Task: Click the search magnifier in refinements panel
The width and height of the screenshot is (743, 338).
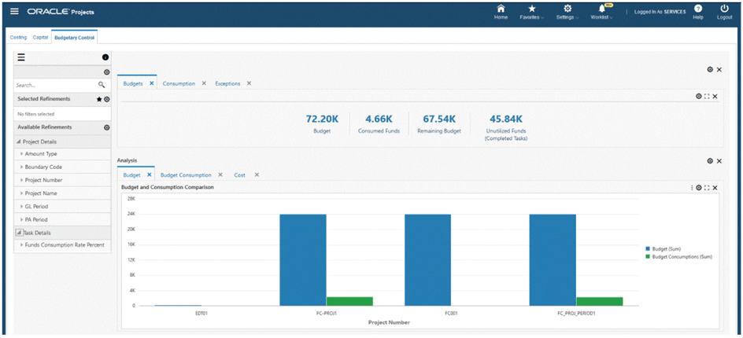Action: [102, 85]
